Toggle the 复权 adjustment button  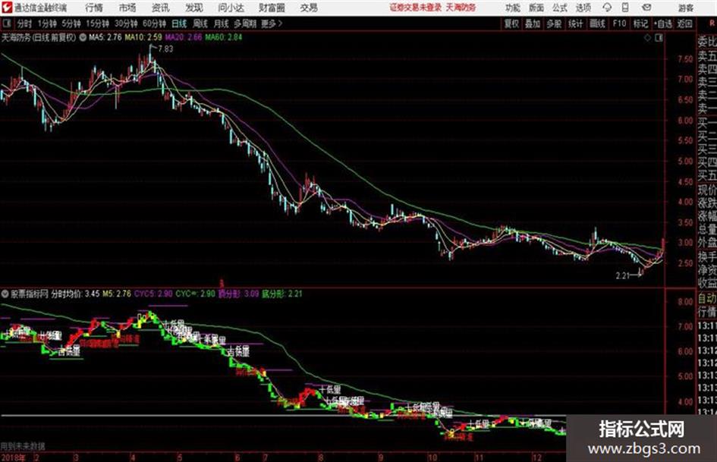pos(511,24)
